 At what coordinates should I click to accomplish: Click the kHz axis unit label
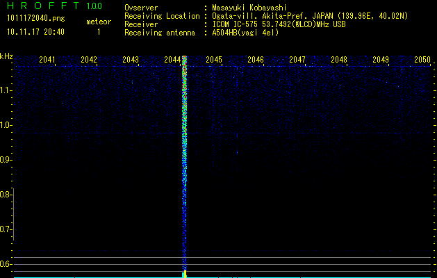[6, 56]
